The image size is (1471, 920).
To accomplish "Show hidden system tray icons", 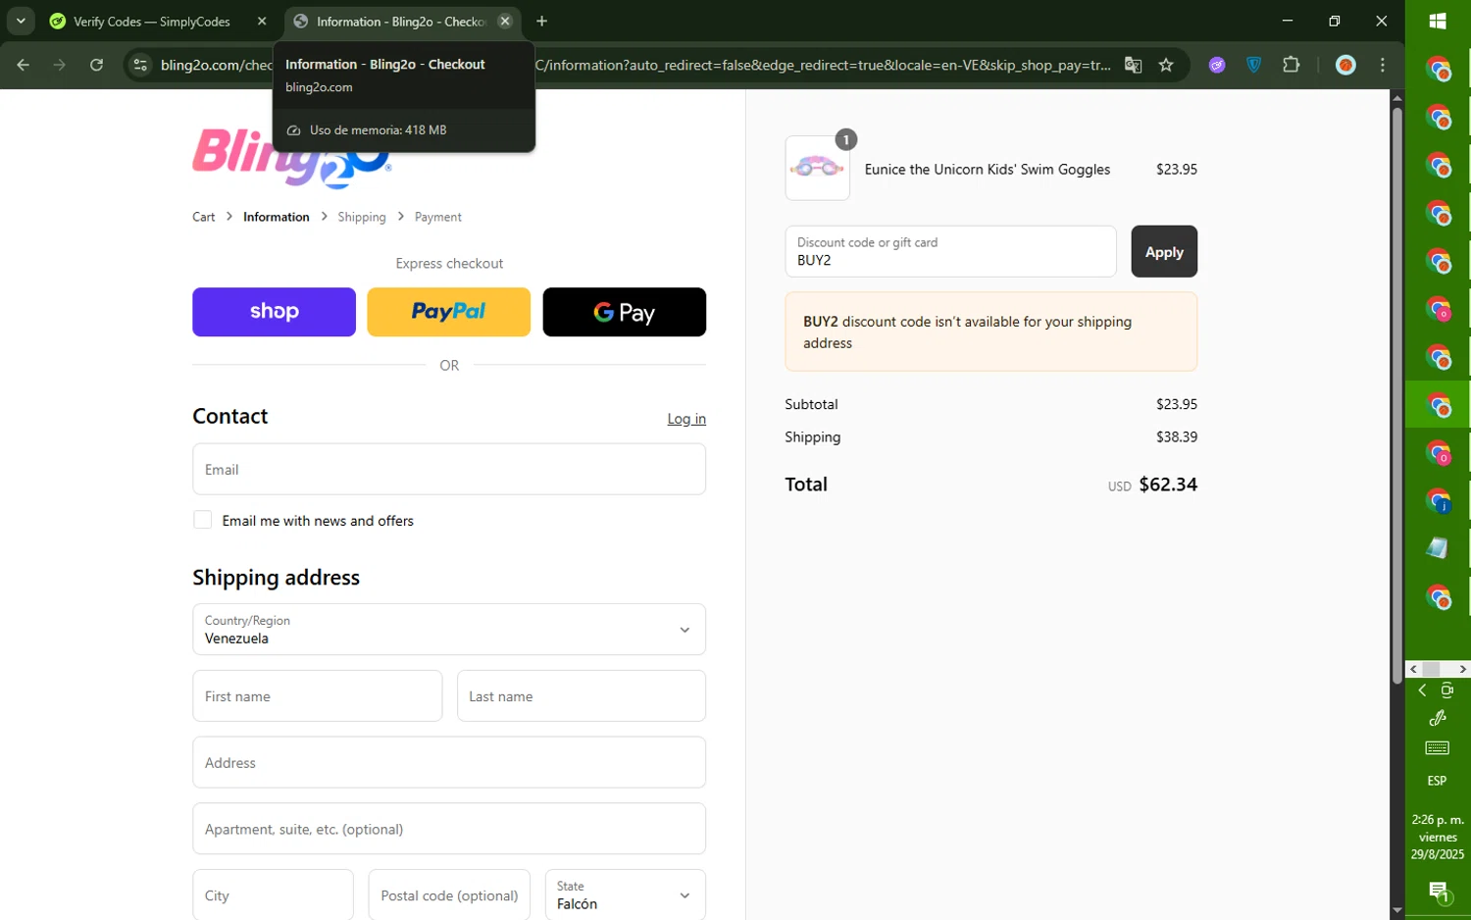I will tap(1422, 690).
